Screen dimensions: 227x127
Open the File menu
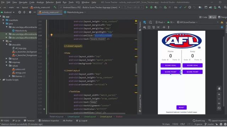(x=3, y=2)
